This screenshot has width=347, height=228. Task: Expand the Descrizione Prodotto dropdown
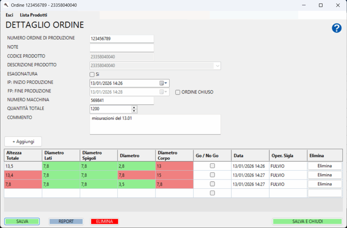coord(217,66)
